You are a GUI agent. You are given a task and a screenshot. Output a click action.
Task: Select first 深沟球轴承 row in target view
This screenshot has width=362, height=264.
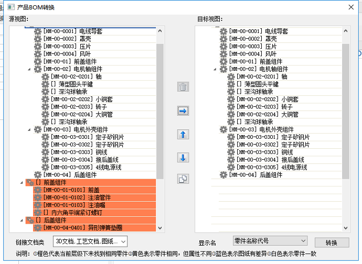(255, 92)
